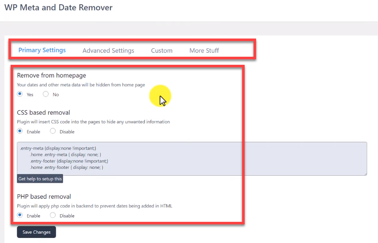Image resolution: width=378 pixels, height=243 pixels.
Task: Enable PHP based removal
Action: click(20, 215)
